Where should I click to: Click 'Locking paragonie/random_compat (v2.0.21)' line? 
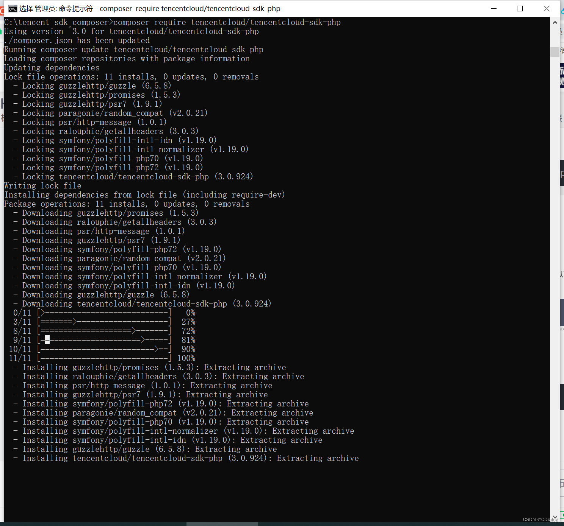[110, 113]
